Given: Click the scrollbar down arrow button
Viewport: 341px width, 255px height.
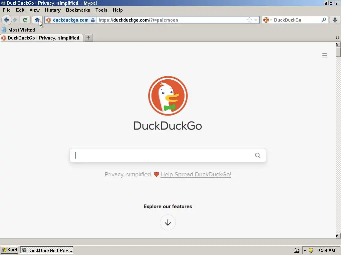Looking at the screenshot, I should point(338,236).
